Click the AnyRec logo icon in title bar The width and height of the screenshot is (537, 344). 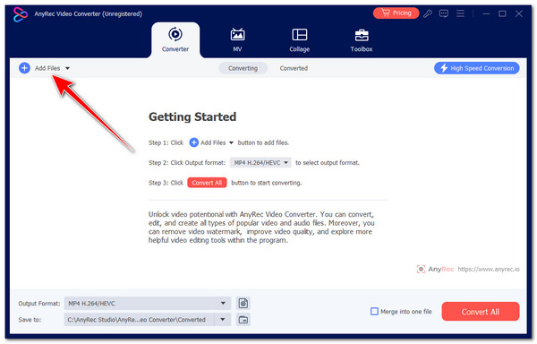click(x=21, y=14)
